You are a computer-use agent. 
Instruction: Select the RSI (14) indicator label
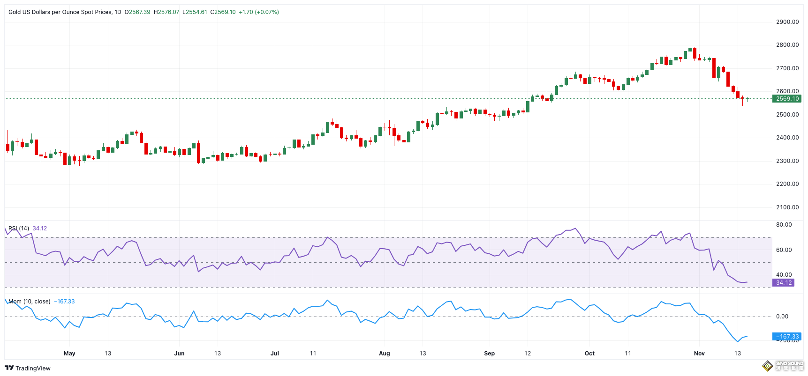click(x=19, y=229)
